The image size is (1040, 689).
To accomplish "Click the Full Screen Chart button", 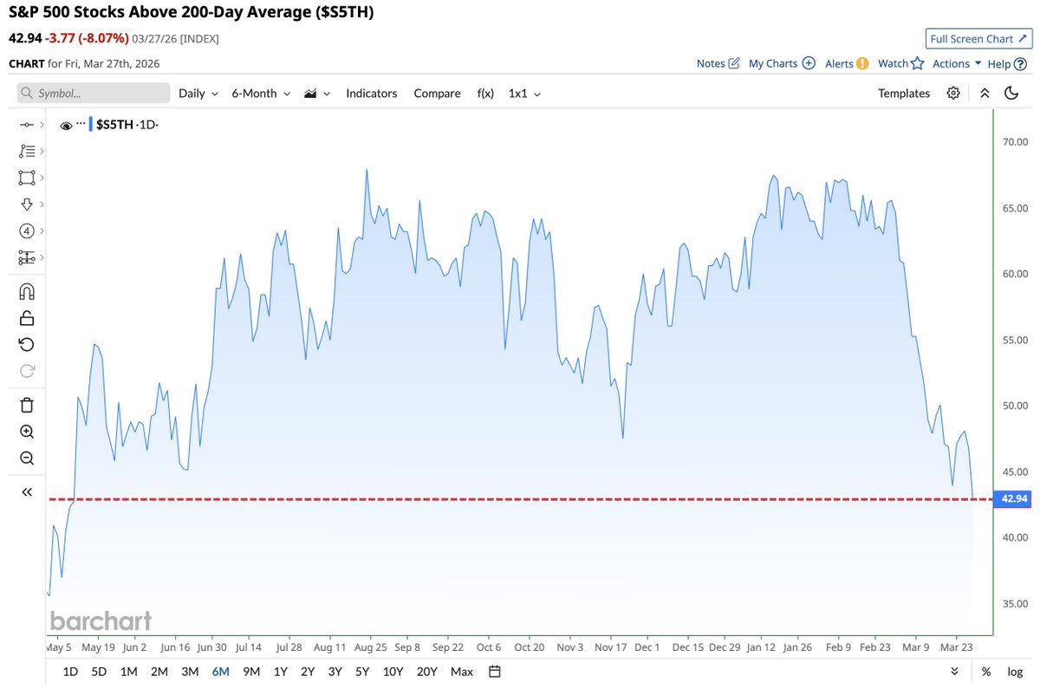I will pos(978,38).
